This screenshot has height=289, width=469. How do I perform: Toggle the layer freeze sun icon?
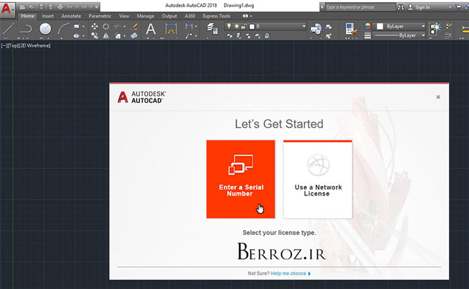(x=237, y=26)
